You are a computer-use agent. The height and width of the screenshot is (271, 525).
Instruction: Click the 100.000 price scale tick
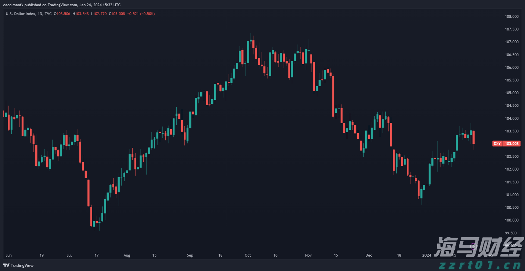(512, 220)
